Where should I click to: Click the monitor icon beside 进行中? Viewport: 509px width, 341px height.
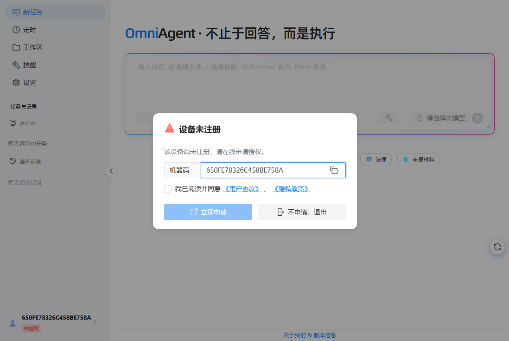pyautogui.click(x=13, y=123)
